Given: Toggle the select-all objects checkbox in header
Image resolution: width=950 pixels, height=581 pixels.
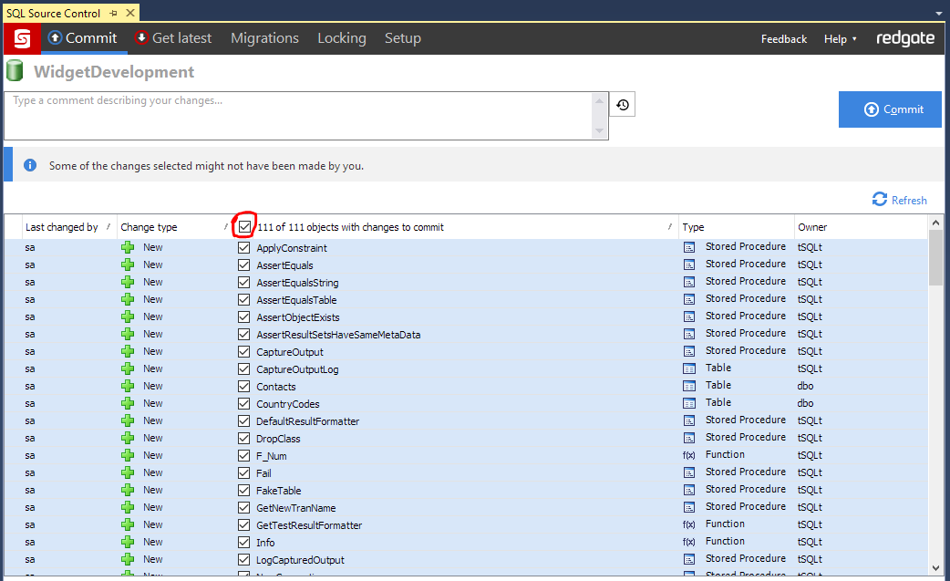Looking at the screenshot, I should 244,226.
